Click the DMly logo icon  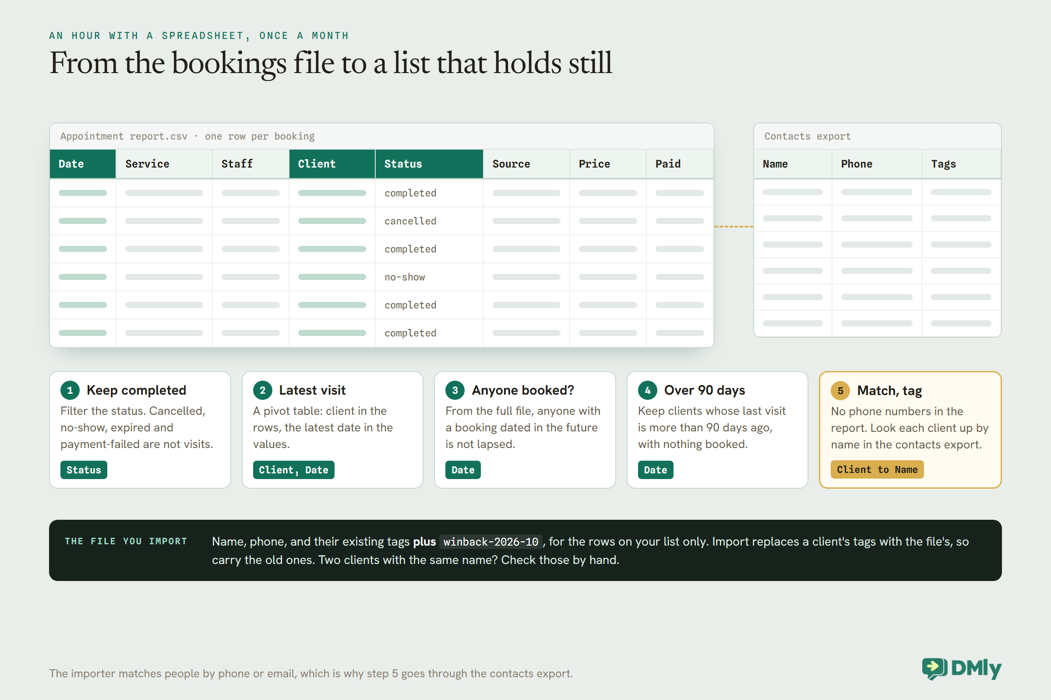935,668
